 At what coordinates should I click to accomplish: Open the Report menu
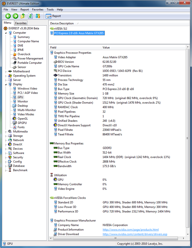point(25,10)
